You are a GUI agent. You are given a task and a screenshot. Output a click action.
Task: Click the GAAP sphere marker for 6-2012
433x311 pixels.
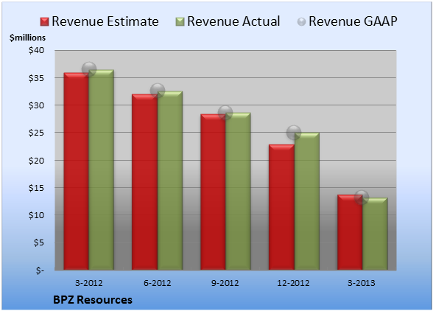(x=158, y=90)
